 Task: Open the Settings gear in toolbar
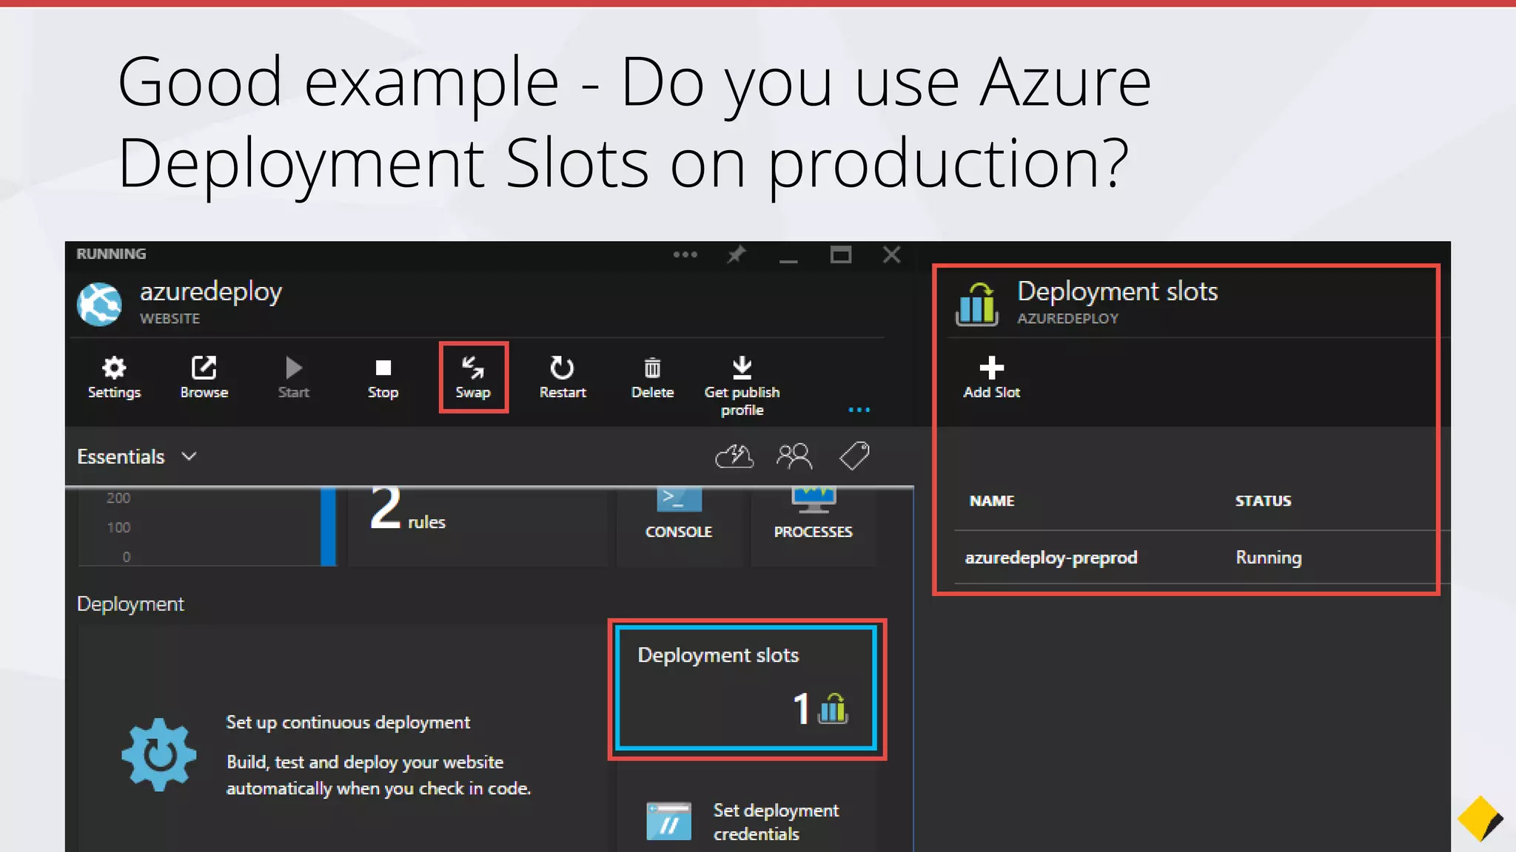[x=114, y=377]
